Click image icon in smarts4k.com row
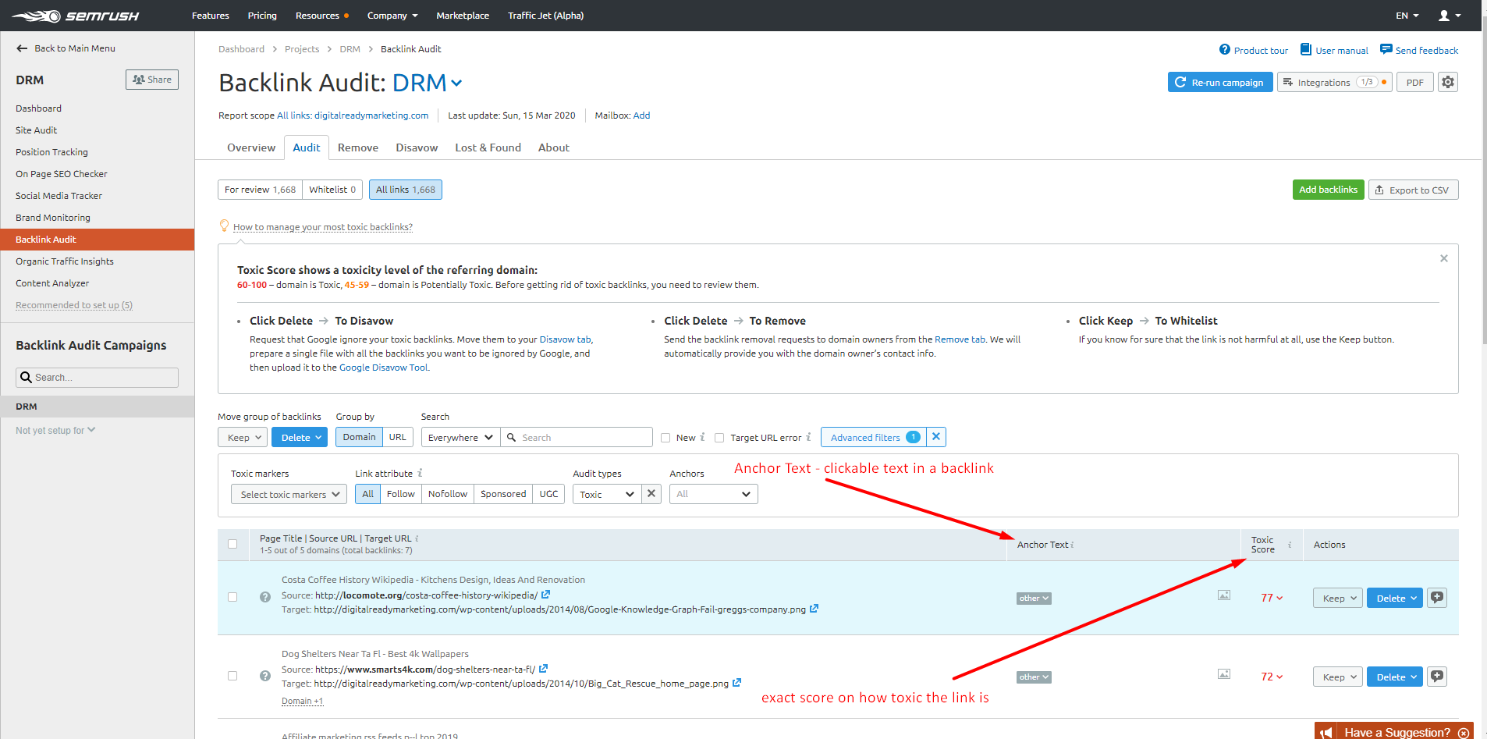The width and height of the screenshot is (1487, 739). pos(1224,674)
